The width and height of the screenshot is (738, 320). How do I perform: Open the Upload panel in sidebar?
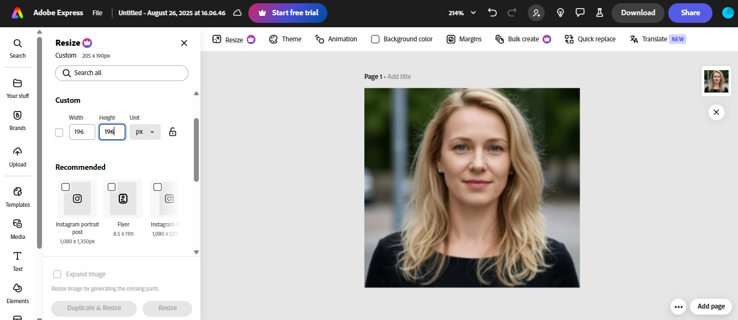click(17, 156)
